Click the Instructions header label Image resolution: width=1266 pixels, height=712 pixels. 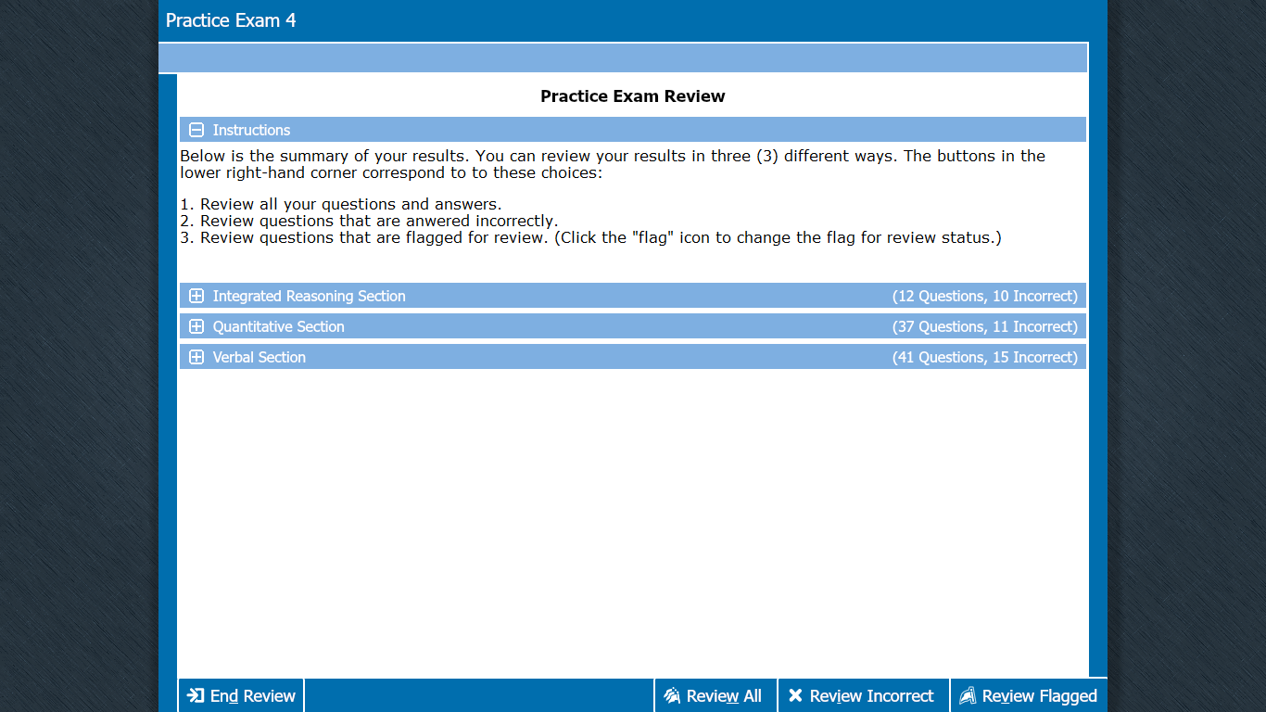pos(251,130)
